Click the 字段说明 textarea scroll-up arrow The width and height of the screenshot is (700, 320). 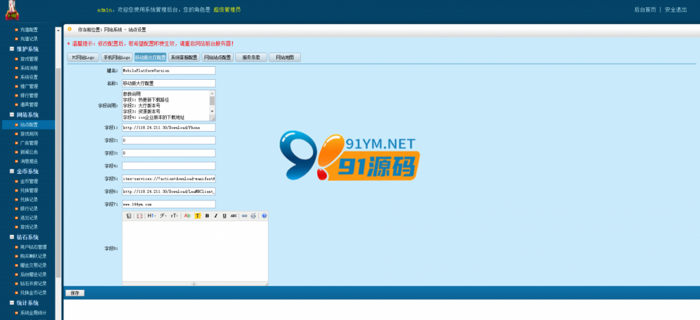tap(212, 93)
